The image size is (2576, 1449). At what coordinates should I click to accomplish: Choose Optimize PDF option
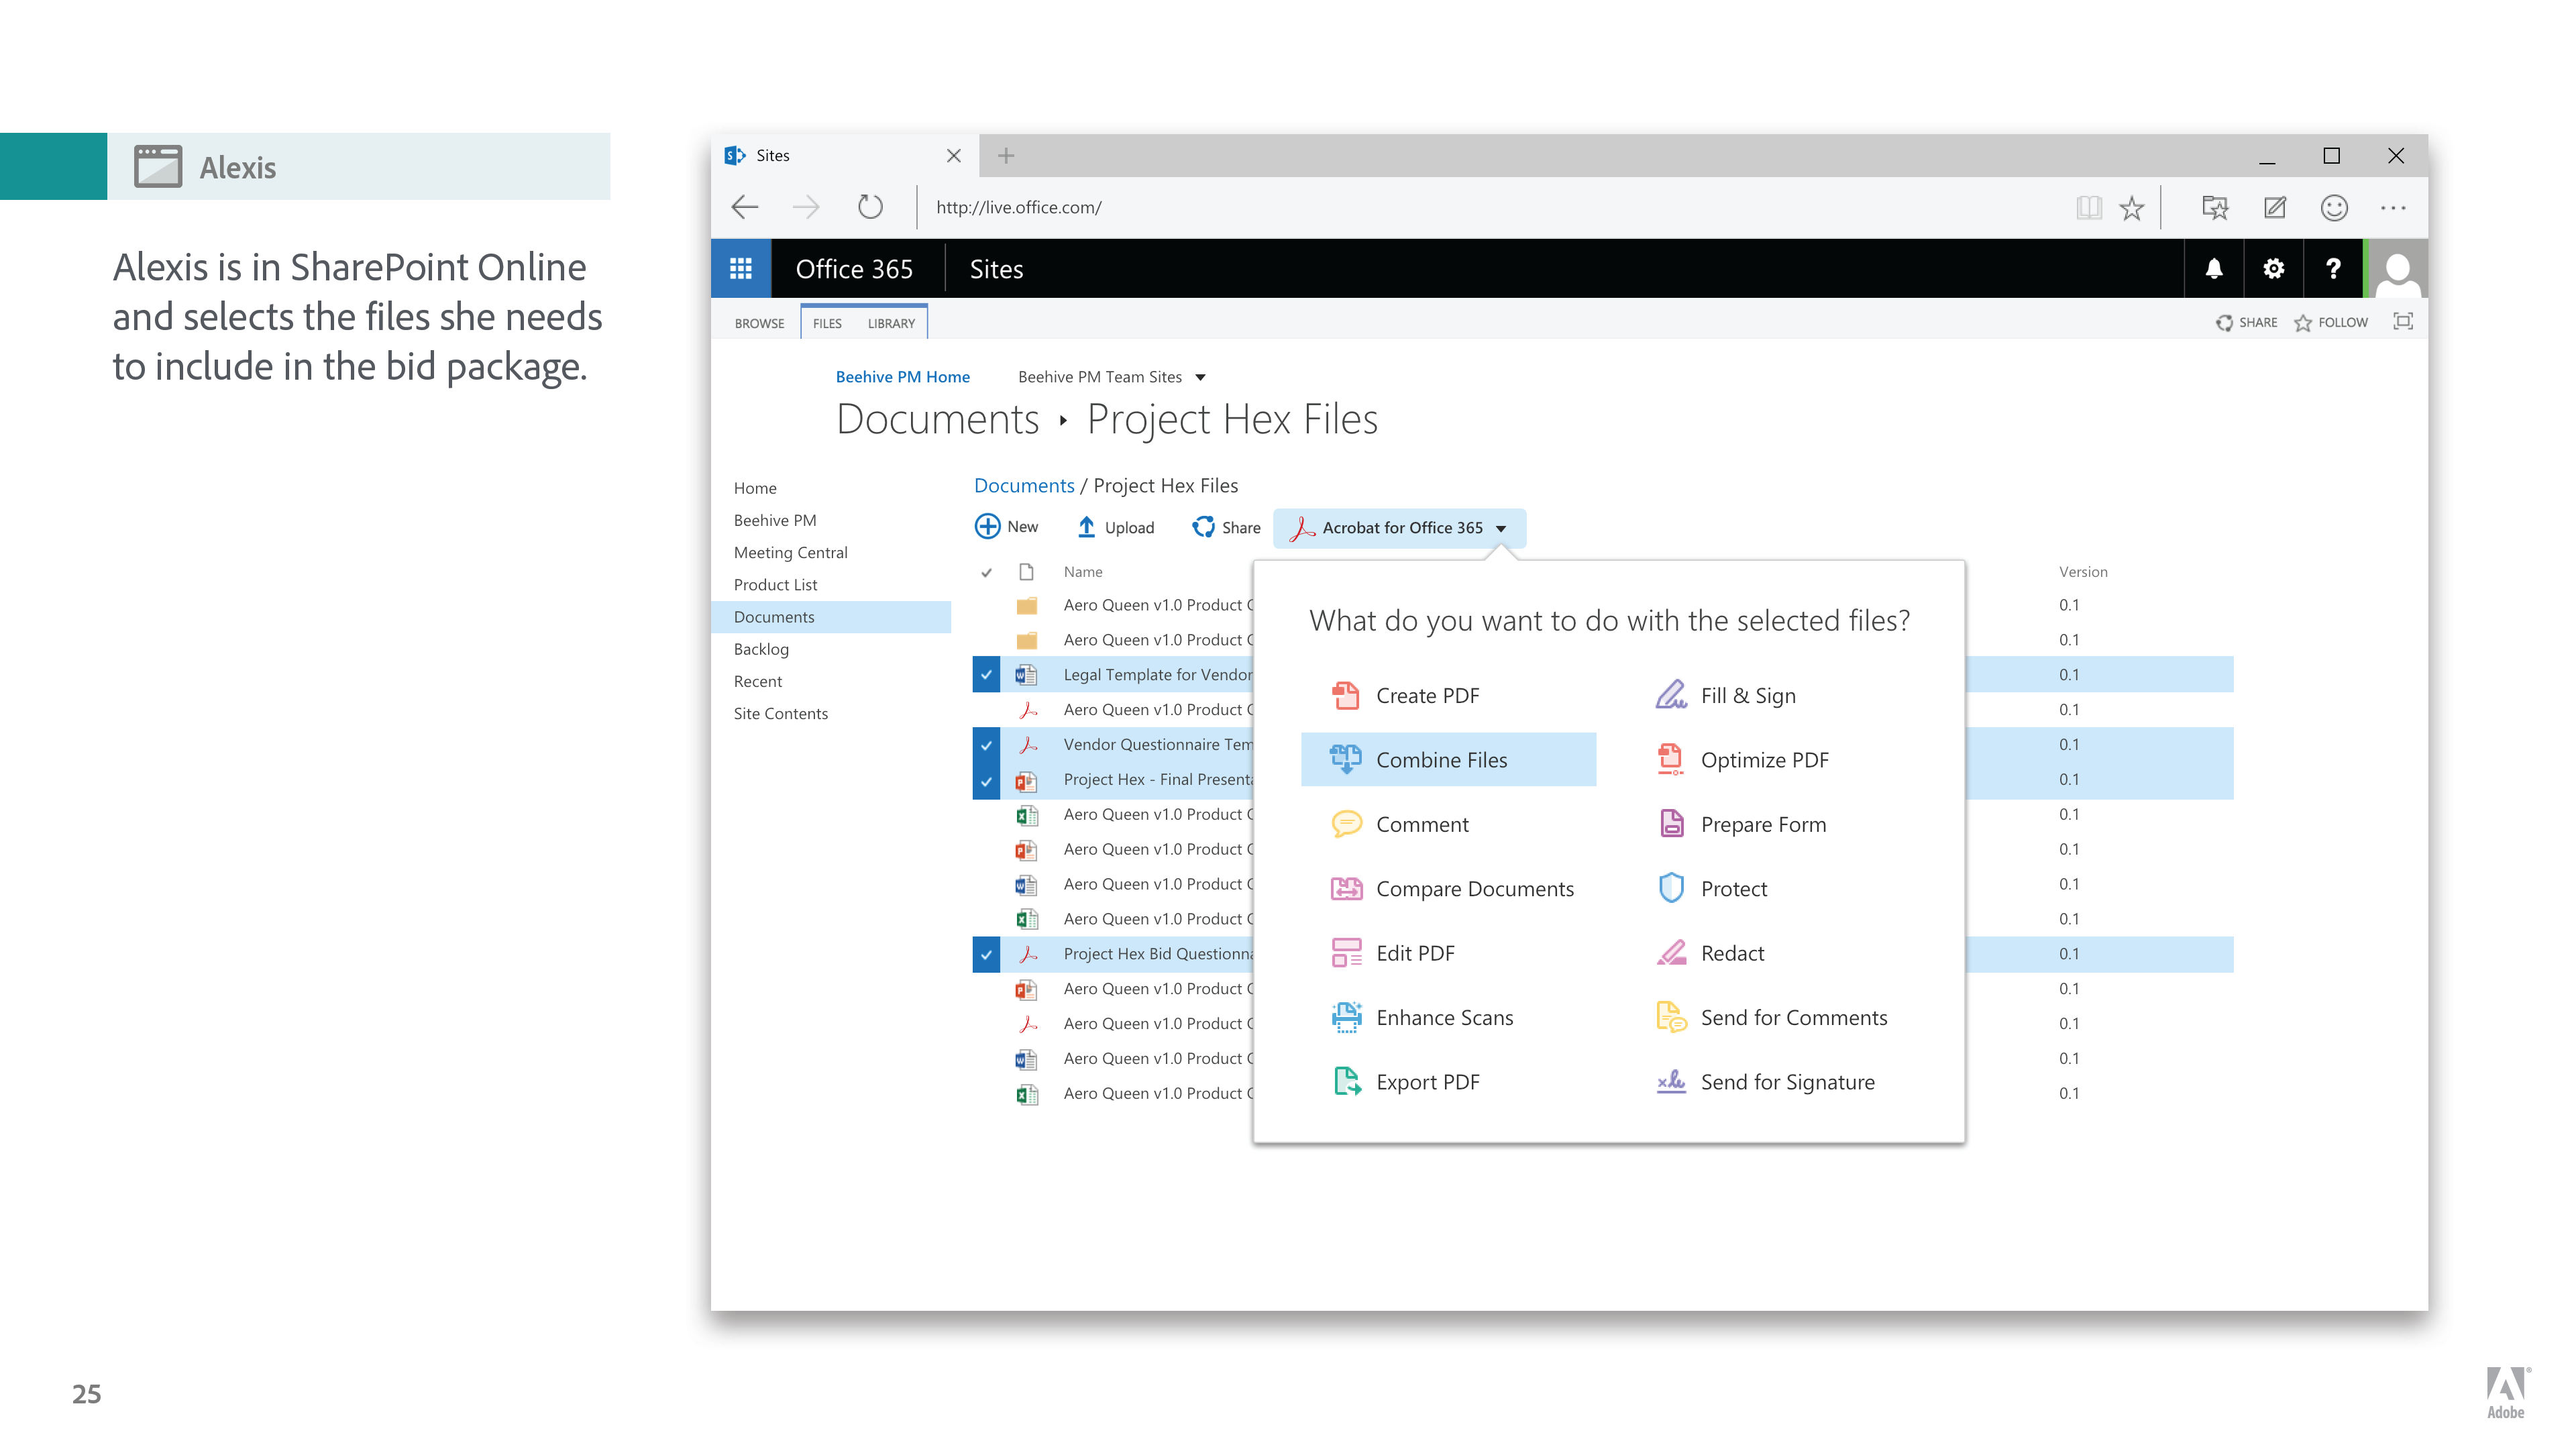(x=1742, y=759)
